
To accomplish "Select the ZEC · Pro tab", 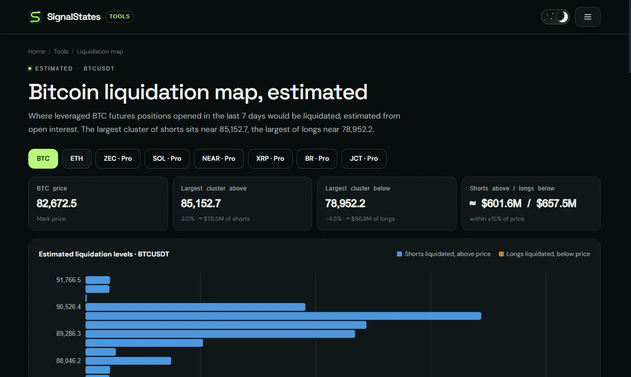I will click(118, 159).
